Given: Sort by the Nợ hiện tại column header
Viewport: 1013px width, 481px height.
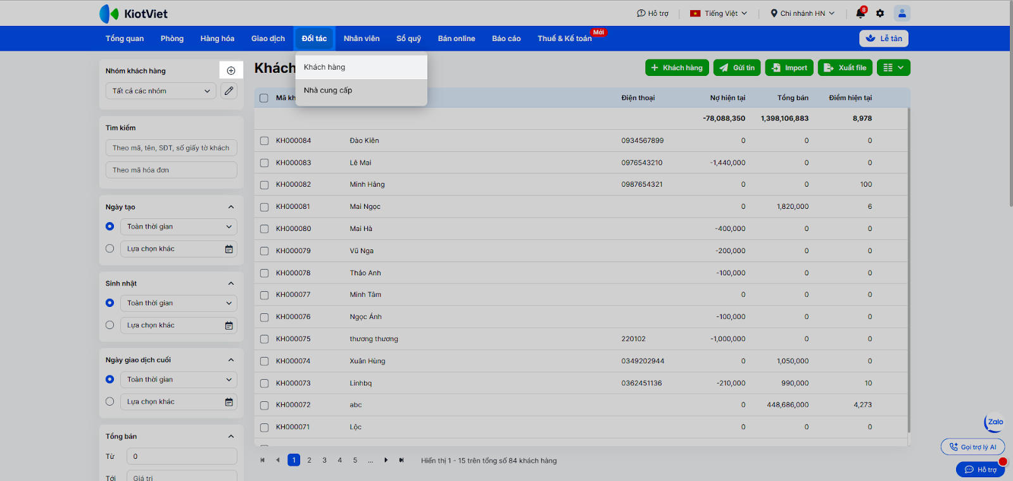Looking at the screenshot, I should click(727, 98).
